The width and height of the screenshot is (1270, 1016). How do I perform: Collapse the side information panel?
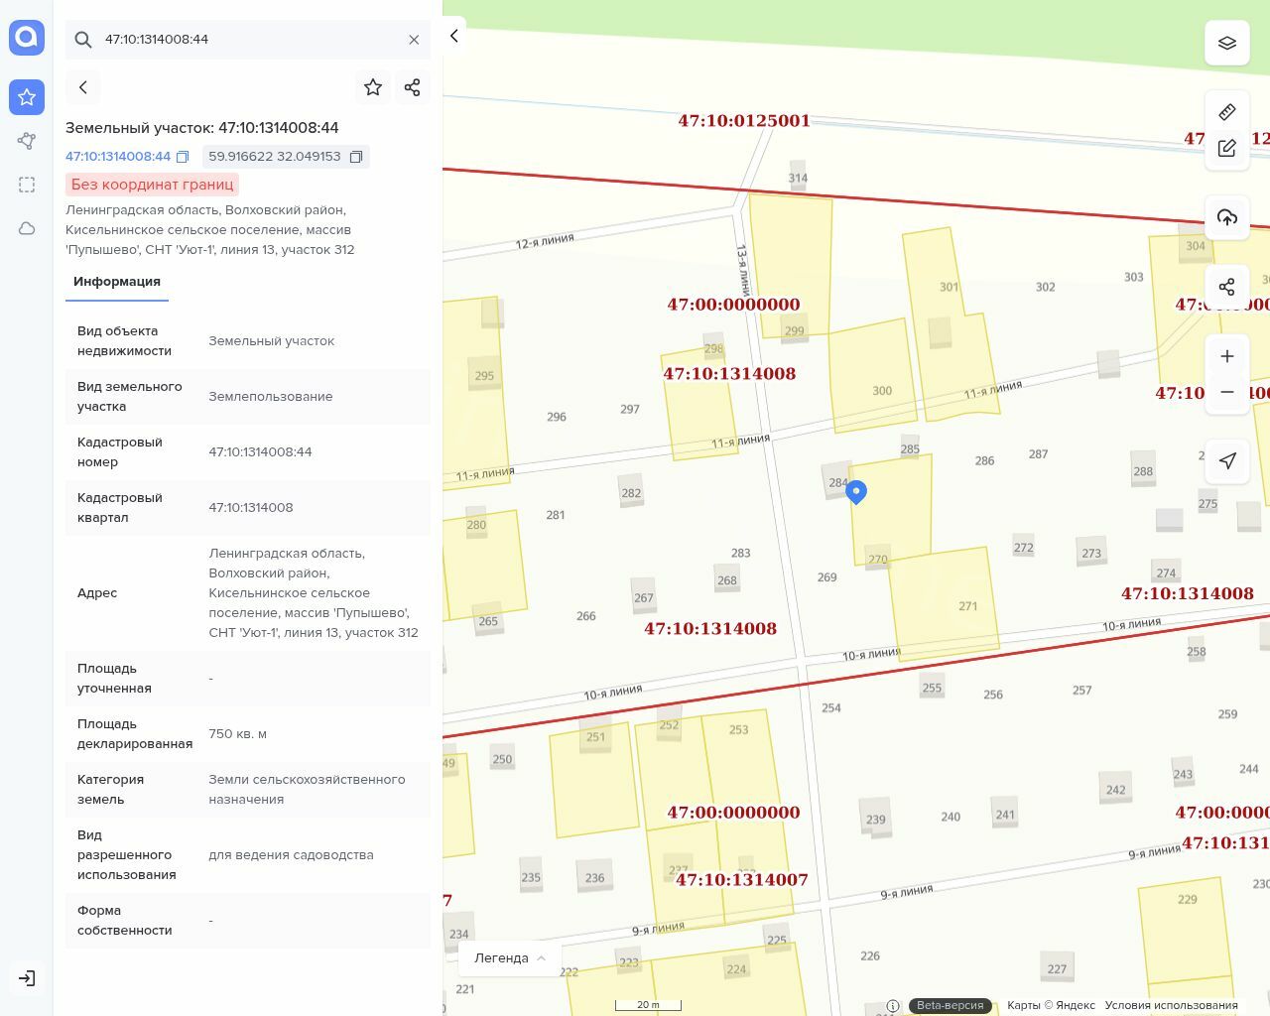click(x=454, y=37)
